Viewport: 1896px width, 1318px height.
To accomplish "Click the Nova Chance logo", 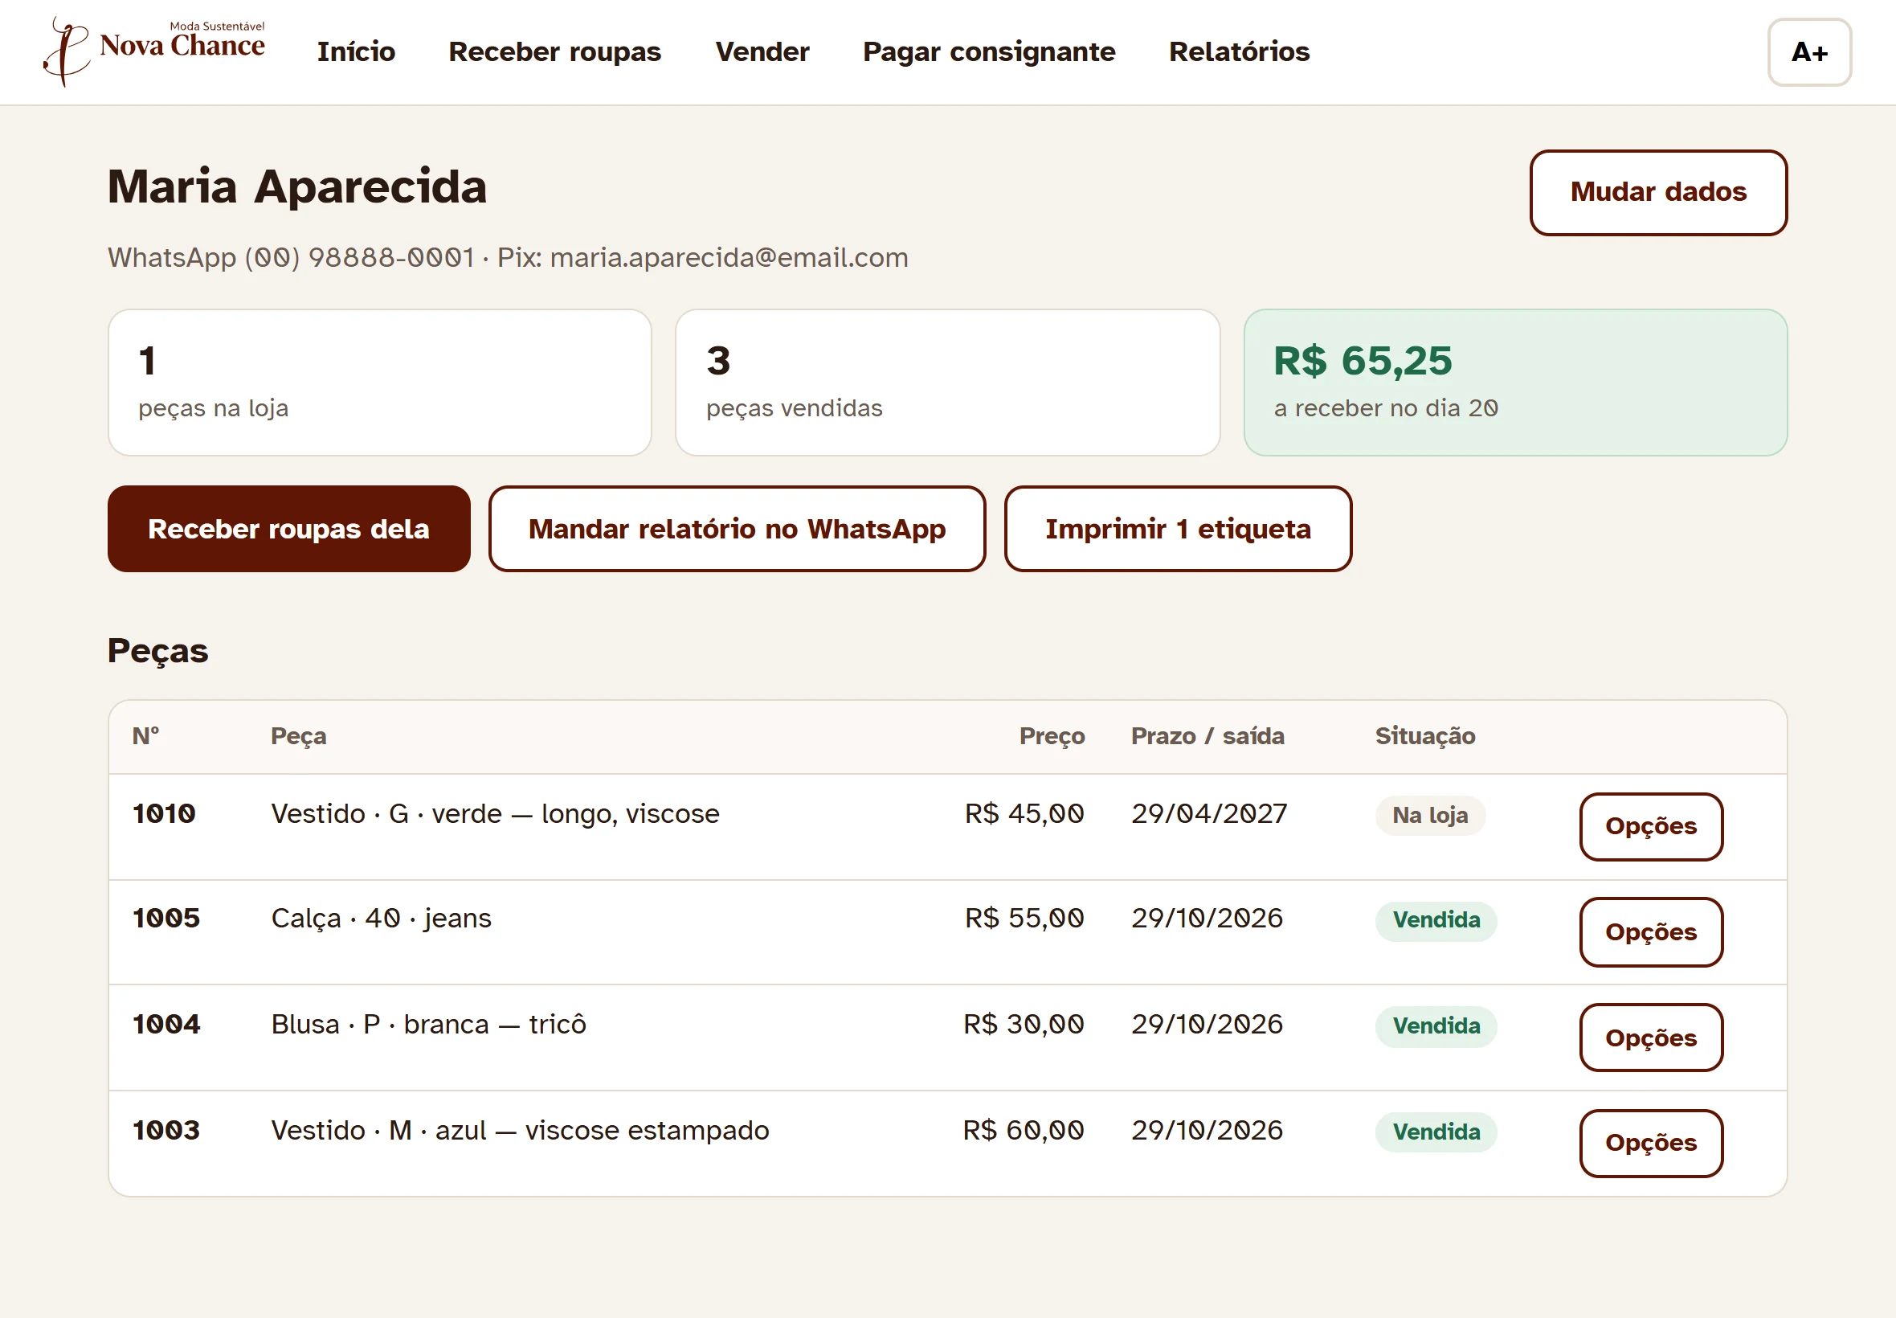I will click(154, 51).
